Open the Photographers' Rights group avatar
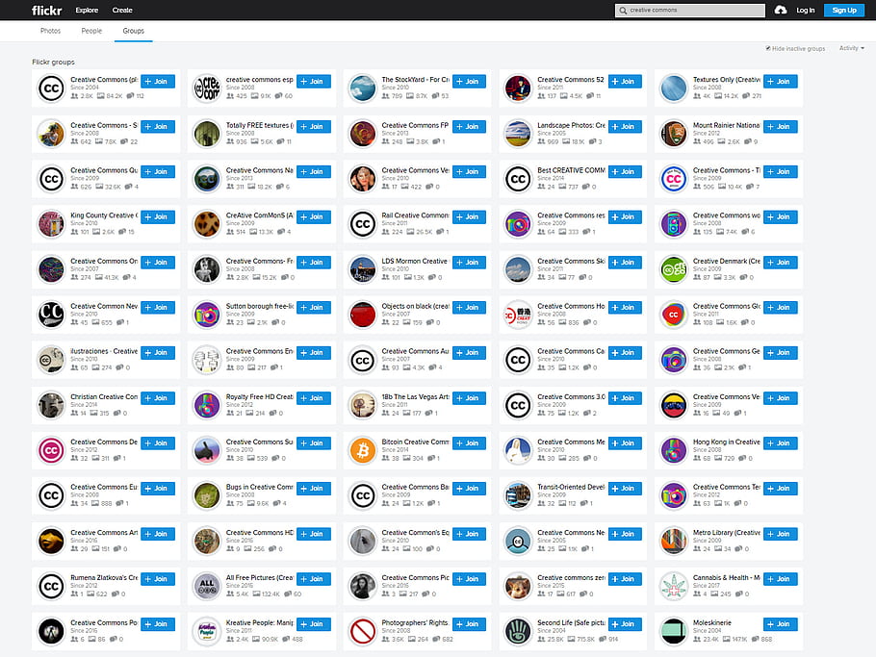 click(363, 631)
